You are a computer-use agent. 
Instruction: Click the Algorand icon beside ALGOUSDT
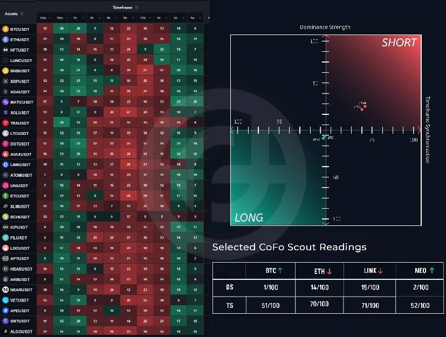[x=5, y=331]
